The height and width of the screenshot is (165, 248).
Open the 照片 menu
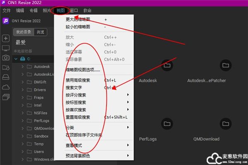(x=47, y=11)
